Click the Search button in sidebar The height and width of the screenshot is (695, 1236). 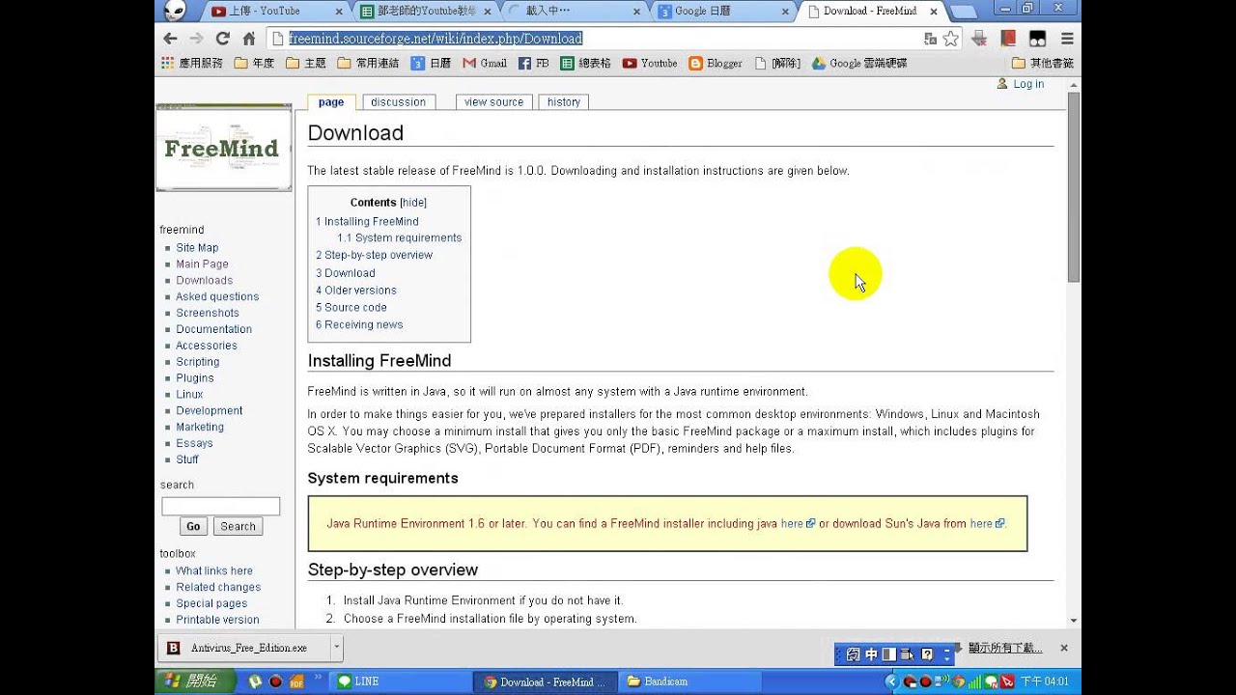238,527
